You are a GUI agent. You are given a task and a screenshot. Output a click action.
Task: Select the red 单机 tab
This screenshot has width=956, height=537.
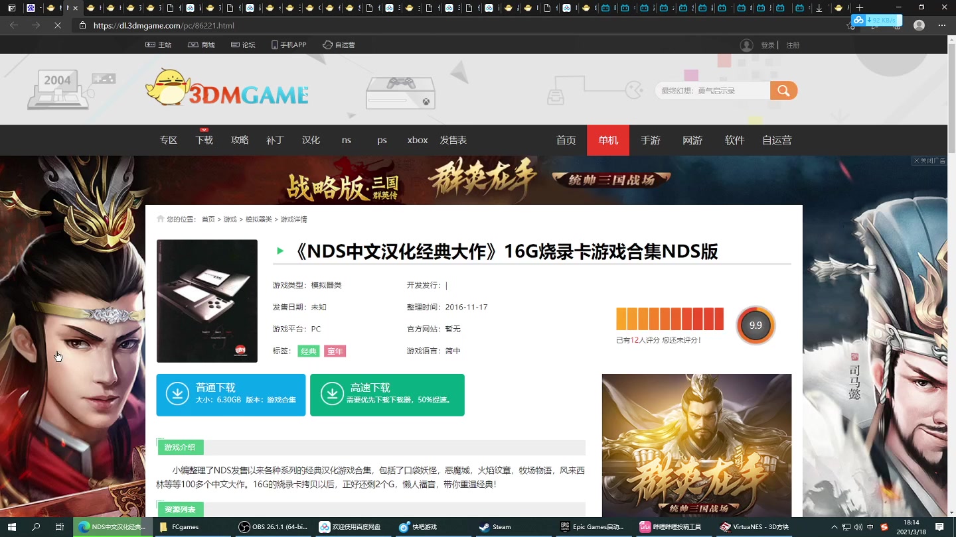click(608, 140)
